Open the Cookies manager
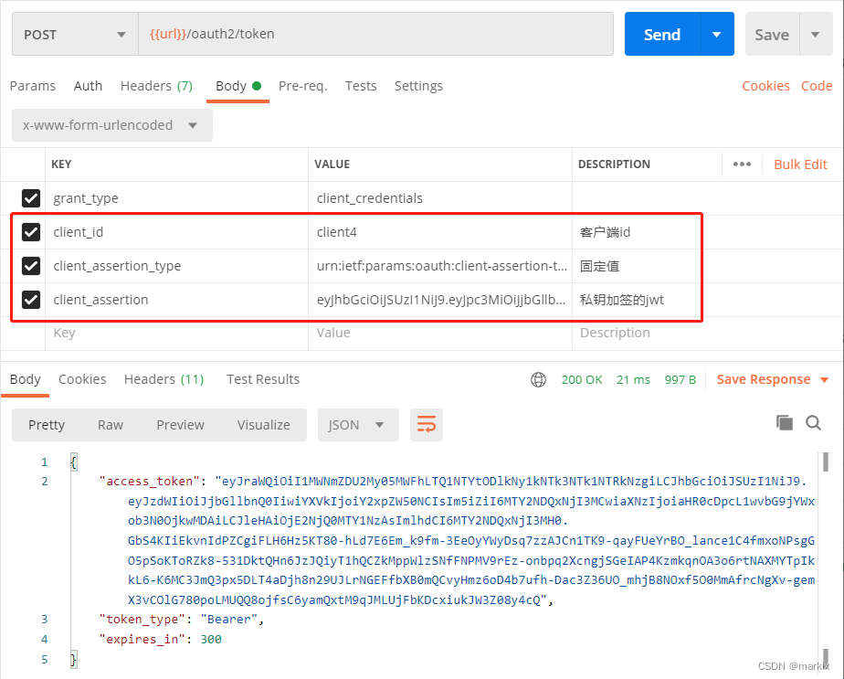 765,85
